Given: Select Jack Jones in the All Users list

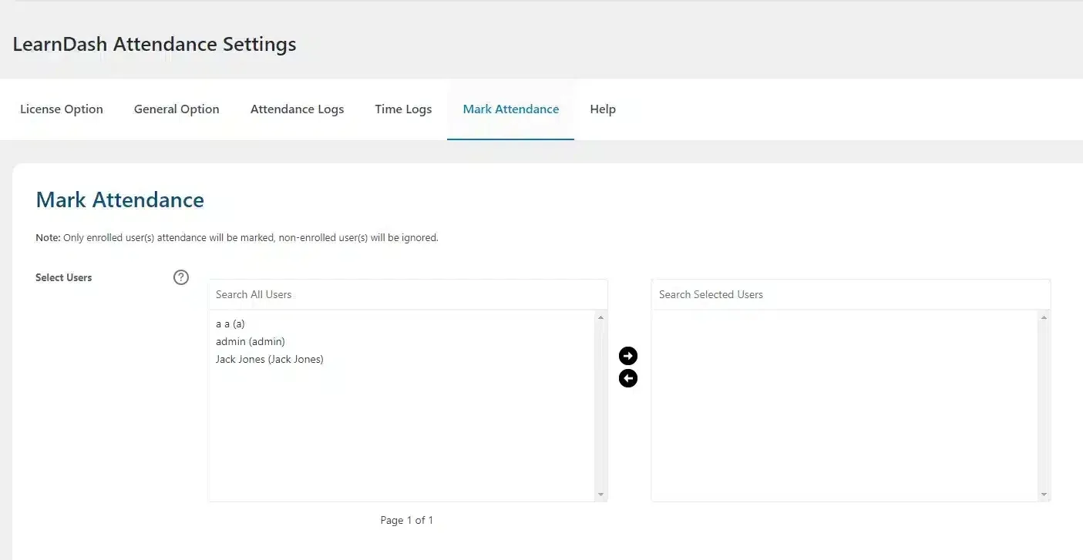Looking at the screenshot, I should (x=269, y=359).
